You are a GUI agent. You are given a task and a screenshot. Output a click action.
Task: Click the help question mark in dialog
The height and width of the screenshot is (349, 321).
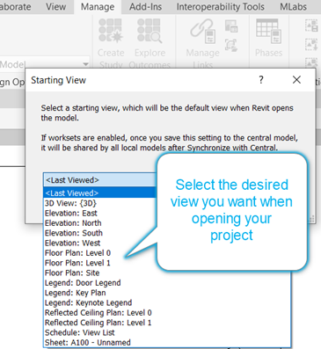click(x=261, y=80)
